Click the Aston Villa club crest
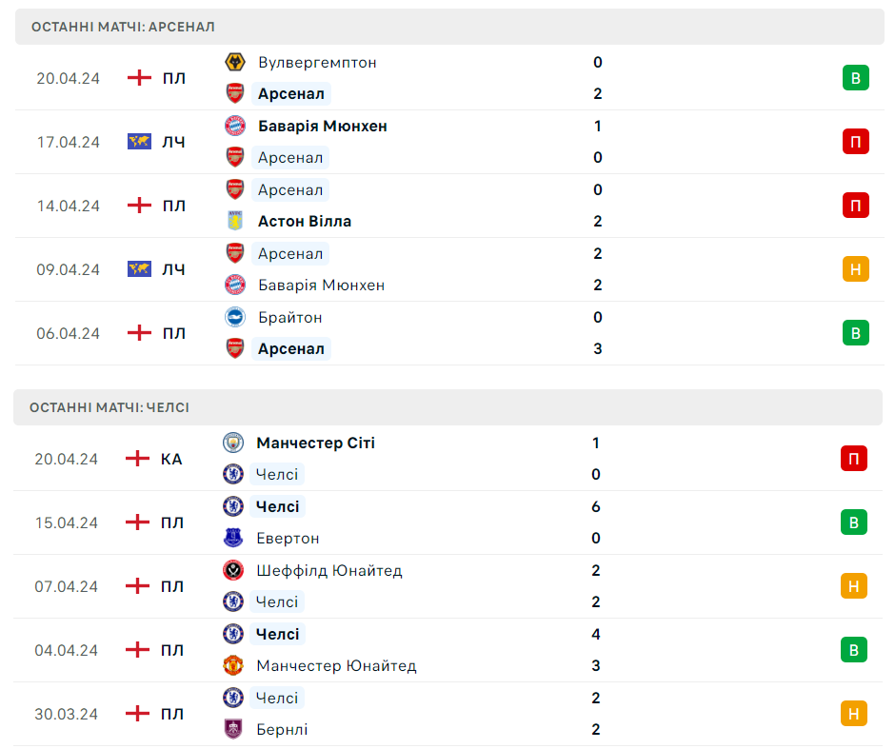The width and height of the screenshot is (895, 749). [x=234, y=221]
